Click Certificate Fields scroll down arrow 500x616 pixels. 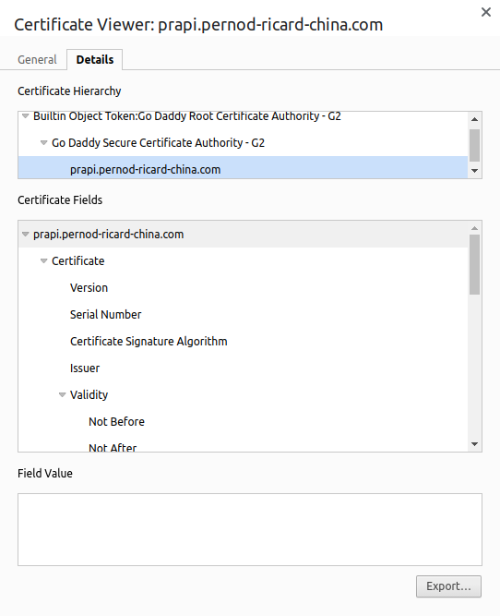click(x=475, y=444)
